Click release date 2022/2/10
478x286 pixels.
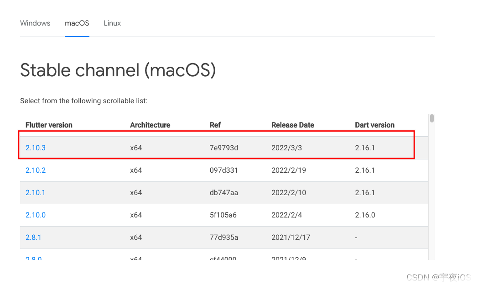[x=289, y=193]
